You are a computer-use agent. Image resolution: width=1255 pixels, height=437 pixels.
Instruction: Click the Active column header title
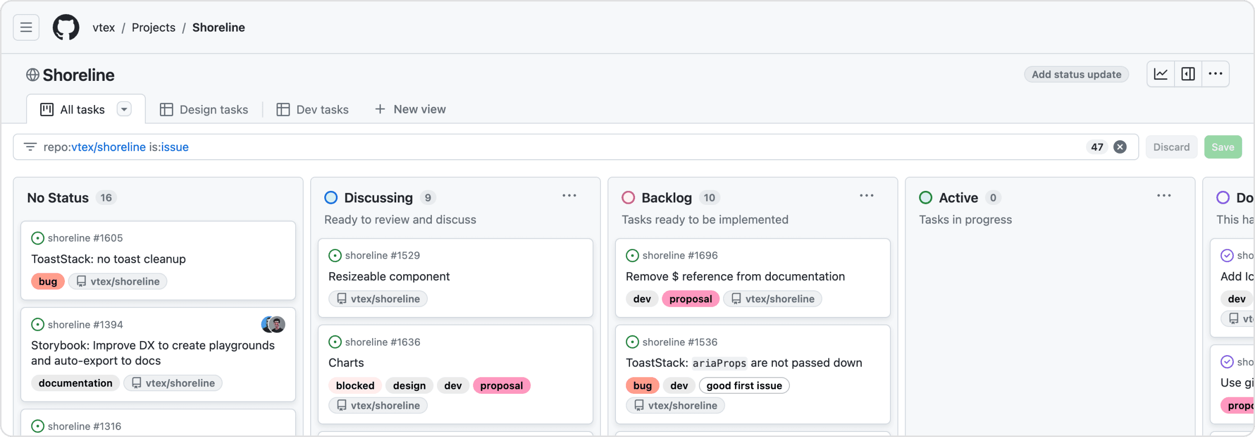(x=958, y=198)
